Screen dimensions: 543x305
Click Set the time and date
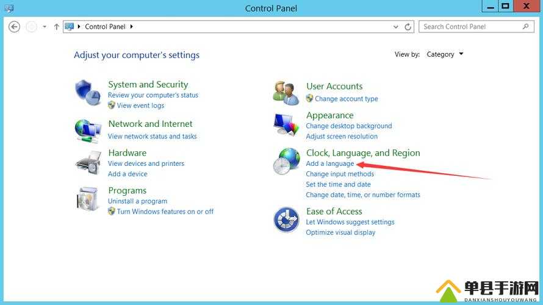coord(338,184)
